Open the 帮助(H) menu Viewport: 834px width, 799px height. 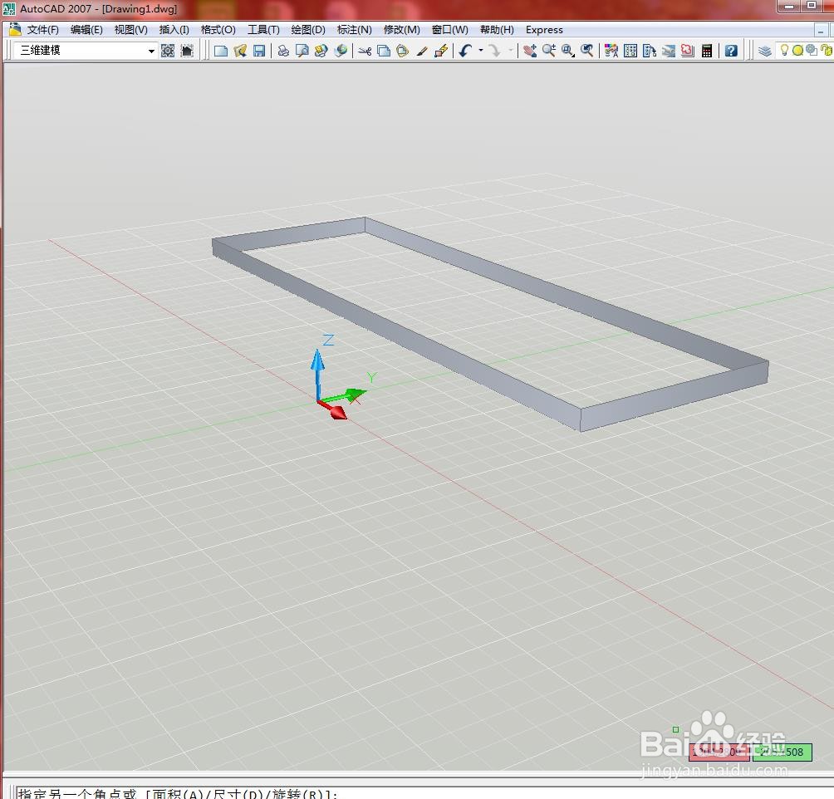coord(497,30)
